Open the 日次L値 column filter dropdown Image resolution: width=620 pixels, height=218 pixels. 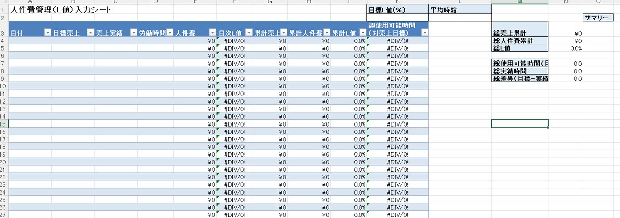click(x=249, y=33)
